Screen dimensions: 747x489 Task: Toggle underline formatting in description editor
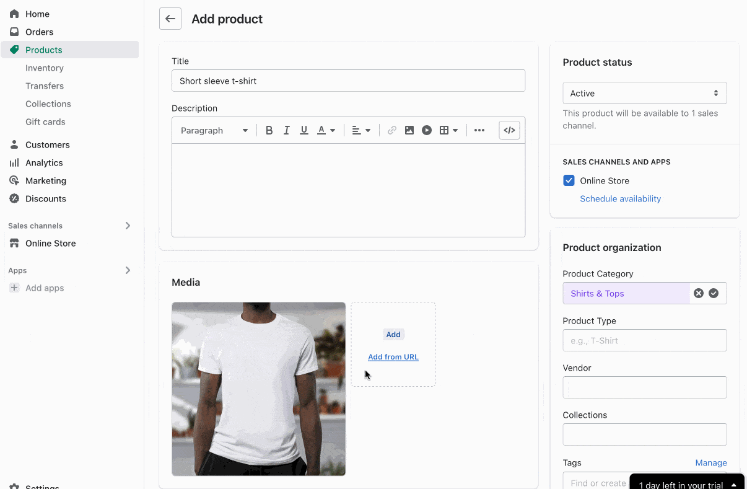304,130
